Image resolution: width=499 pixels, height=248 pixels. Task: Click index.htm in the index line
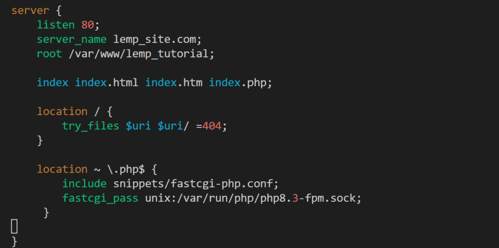pyautogui.click(x=173, y=83)
